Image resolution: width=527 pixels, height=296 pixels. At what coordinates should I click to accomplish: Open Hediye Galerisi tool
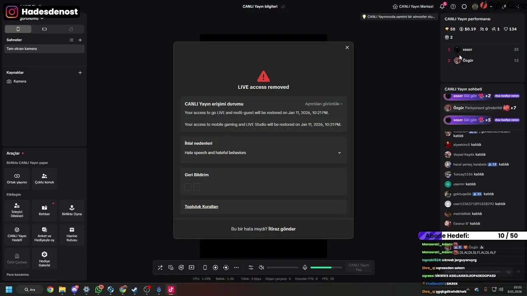[x=44, y=259]
